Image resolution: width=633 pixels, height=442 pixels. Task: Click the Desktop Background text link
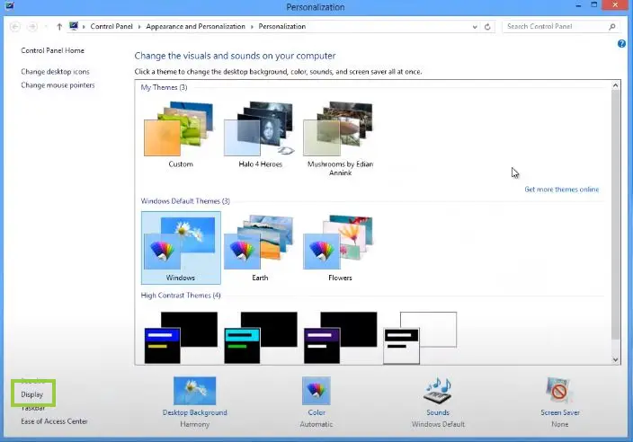coord(194,412)
